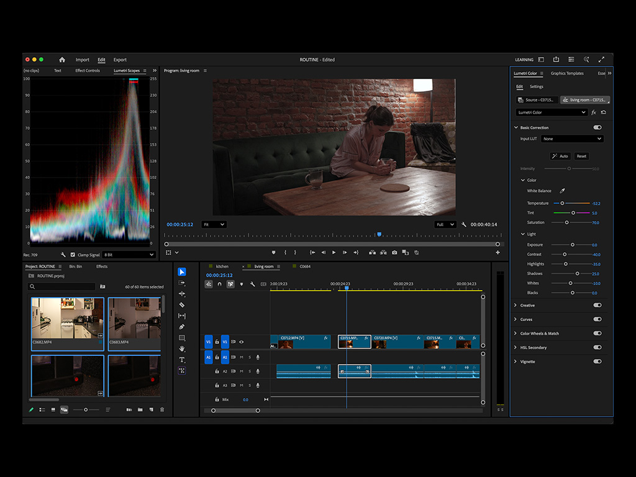Pick the Hand tool
This screenshot has height=477, width=636.
(x=182, y=348)
